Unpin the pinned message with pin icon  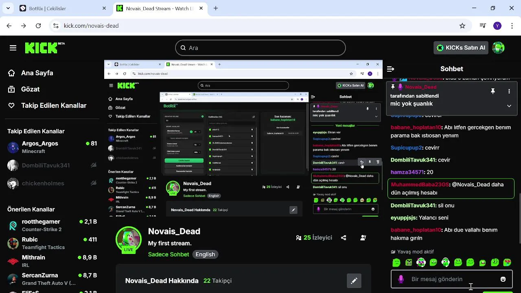point(493,92)
